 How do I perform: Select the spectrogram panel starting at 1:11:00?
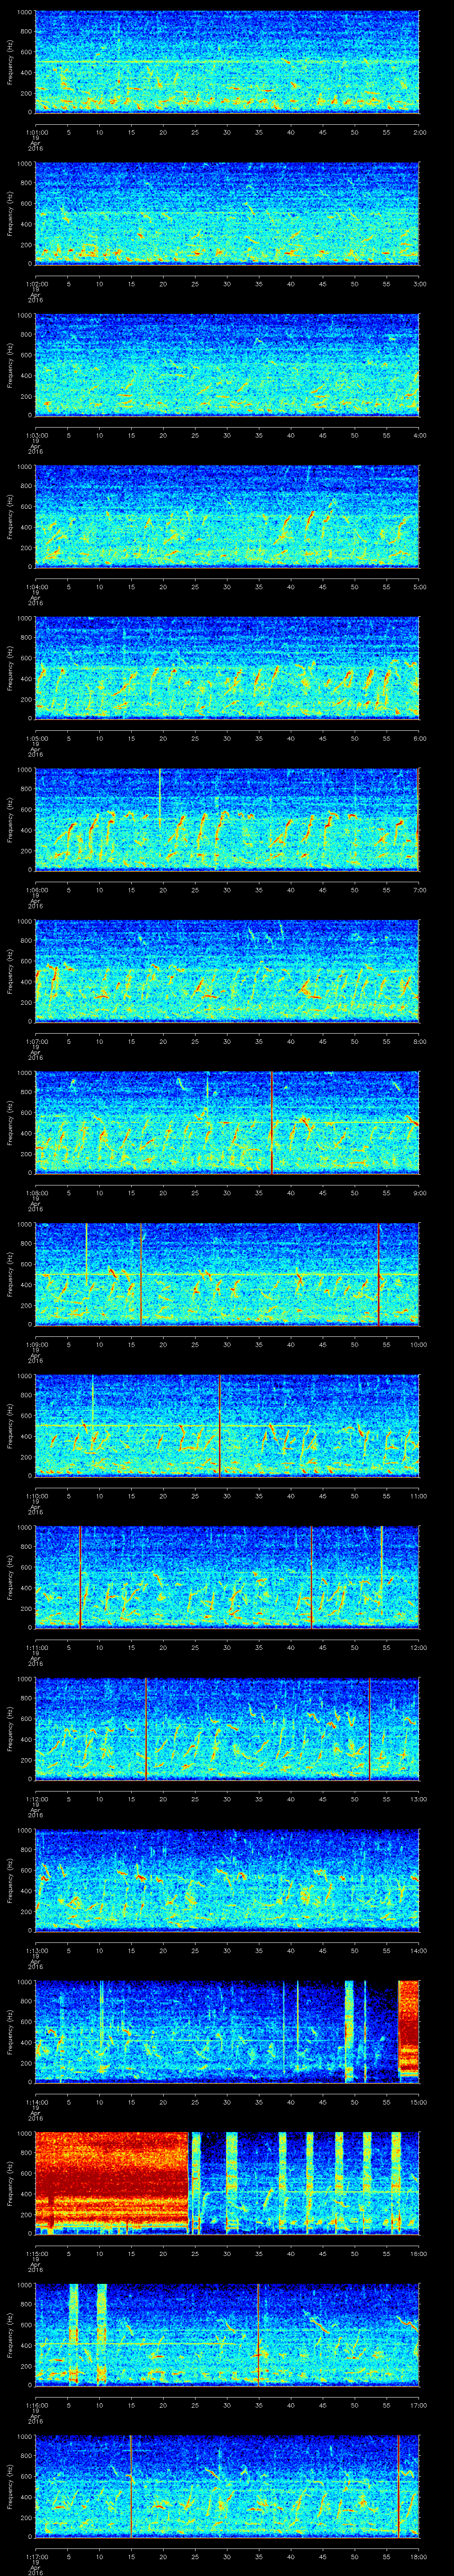[x=227, y=1576]
